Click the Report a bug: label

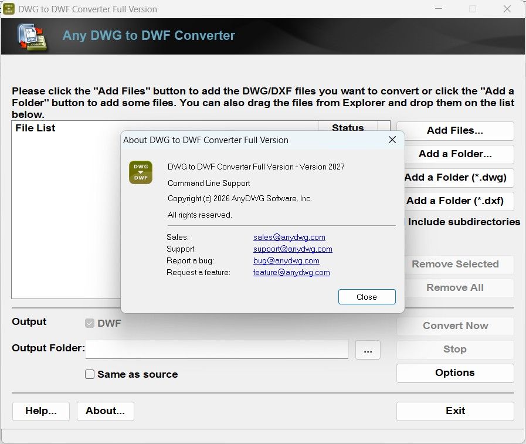click(x=190, y=261)
